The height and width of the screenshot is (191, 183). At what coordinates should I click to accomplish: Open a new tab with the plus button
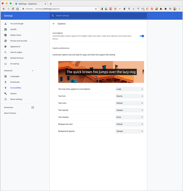pyautogui.click(x=51, y=4)
